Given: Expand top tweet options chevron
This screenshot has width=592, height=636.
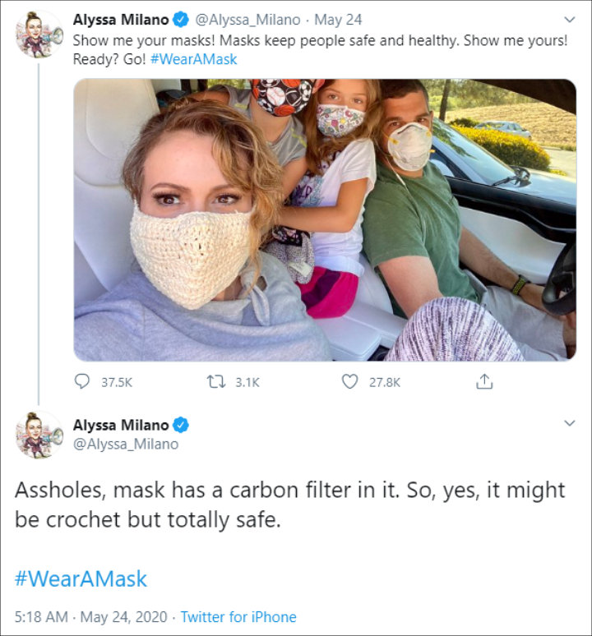Looking at the screenshot, I should point(569,18).
